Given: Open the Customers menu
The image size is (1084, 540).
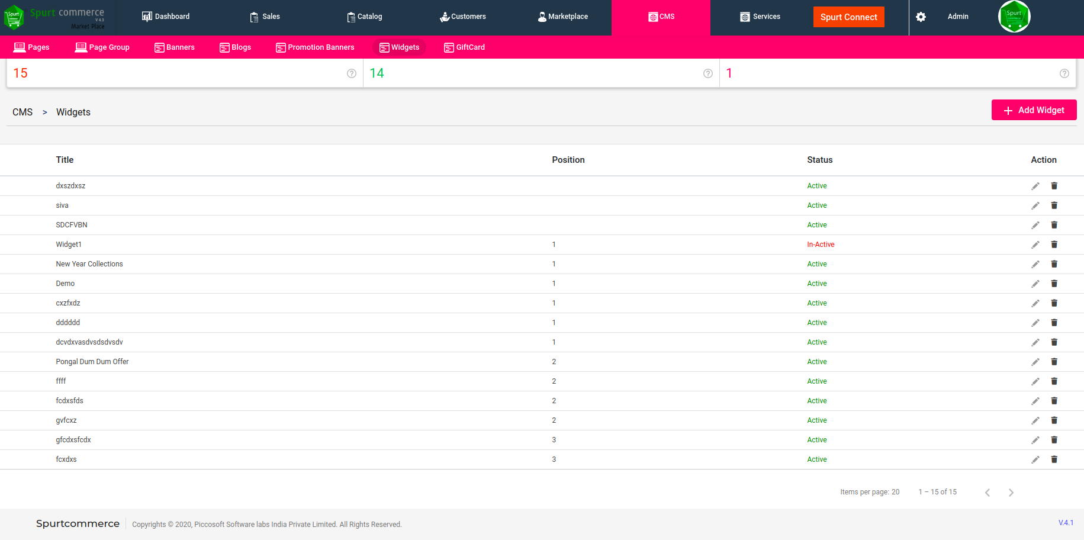Looking at the screenshot, I should coord(462,17).
